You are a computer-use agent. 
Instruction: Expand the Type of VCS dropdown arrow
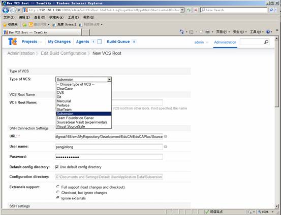point(109,80)
